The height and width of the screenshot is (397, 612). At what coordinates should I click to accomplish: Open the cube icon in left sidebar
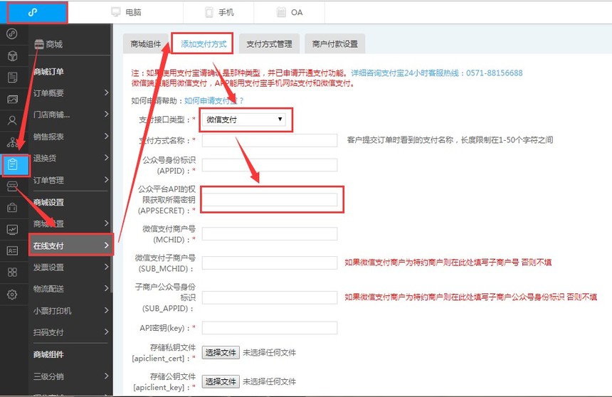click(12, 55)
